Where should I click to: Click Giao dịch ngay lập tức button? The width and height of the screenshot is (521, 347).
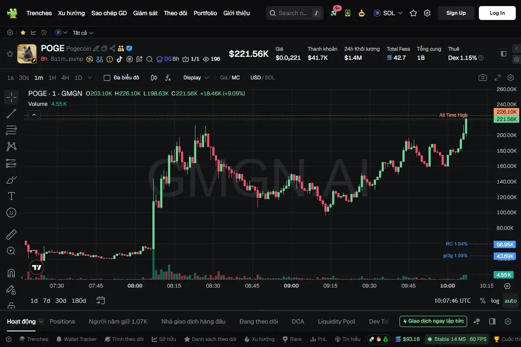pyautogui.click(x=433, y=321)
